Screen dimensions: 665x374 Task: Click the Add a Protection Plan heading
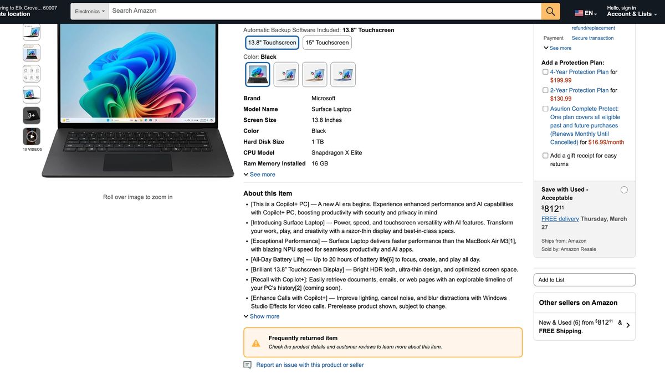(x=572, y=63)
